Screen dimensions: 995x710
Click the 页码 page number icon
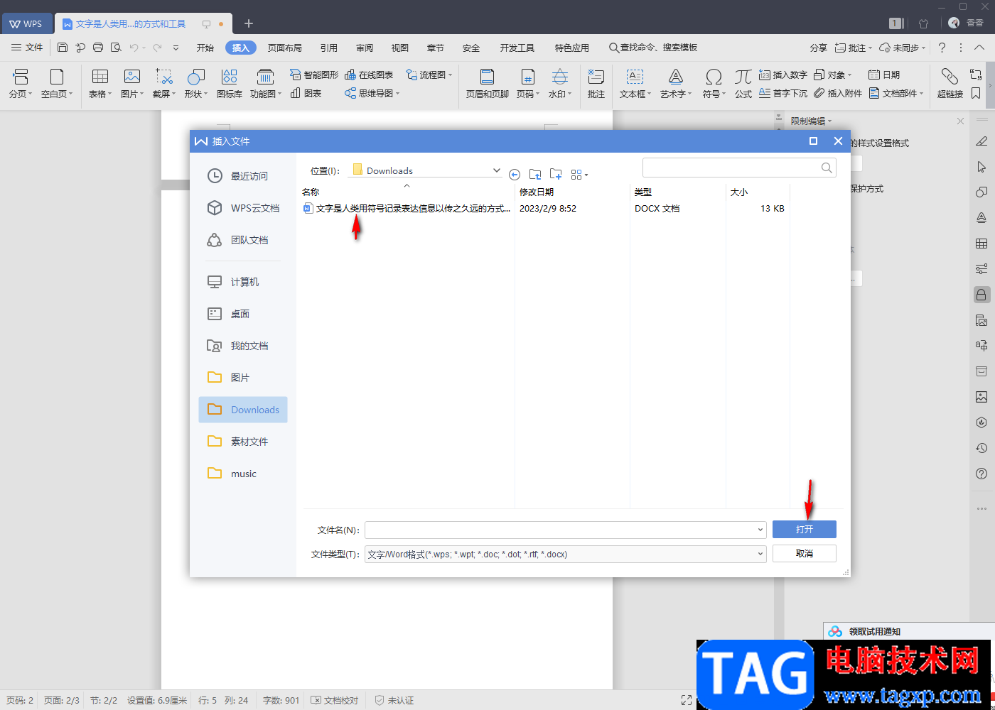(x=527, y=77)
